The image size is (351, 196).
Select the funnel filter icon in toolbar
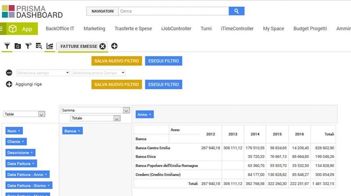7,46
